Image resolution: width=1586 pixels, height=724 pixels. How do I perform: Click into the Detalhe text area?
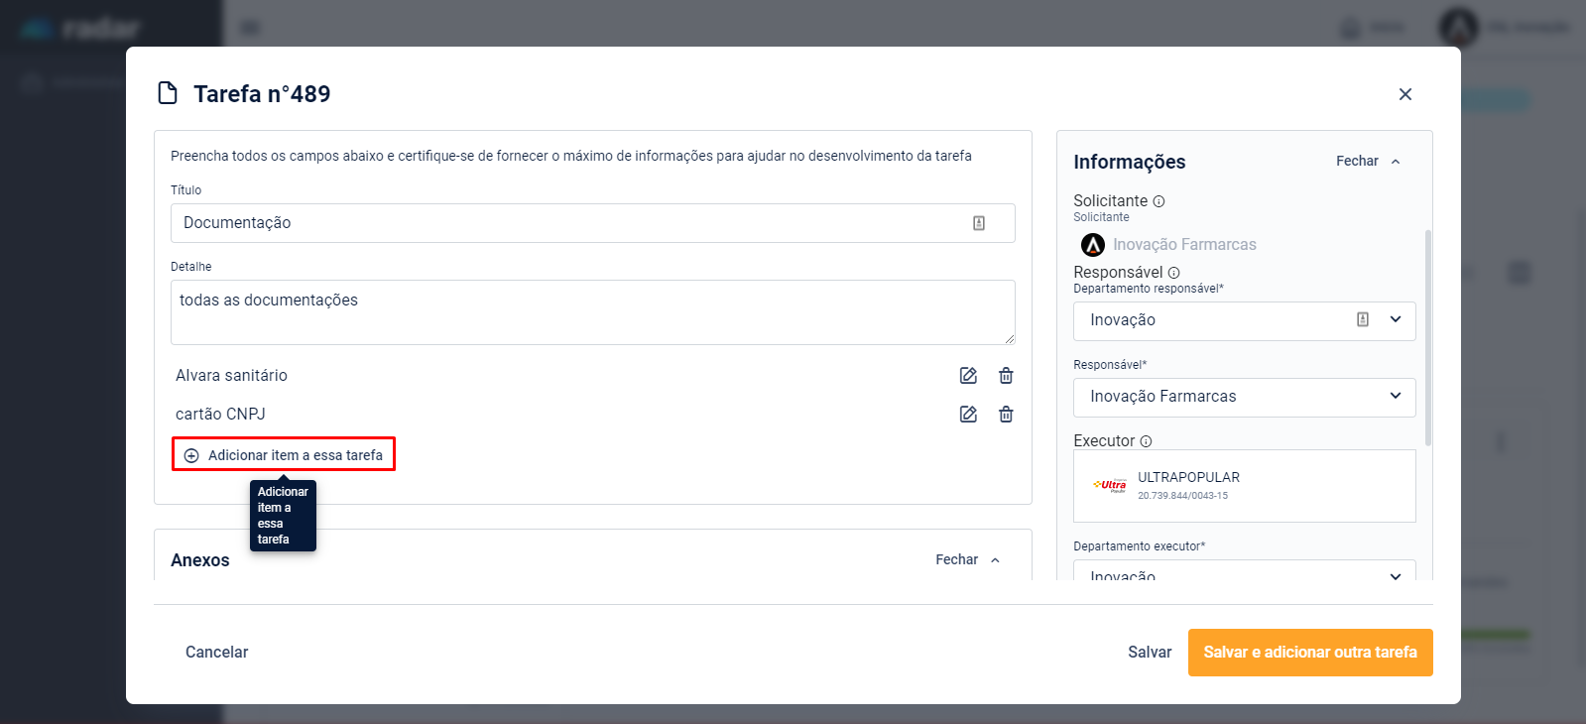tap(592, 312)
